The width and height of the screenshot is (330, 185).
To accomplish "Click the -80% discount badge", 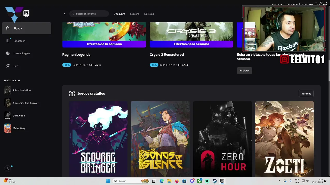I will click(x=67, y=65).
